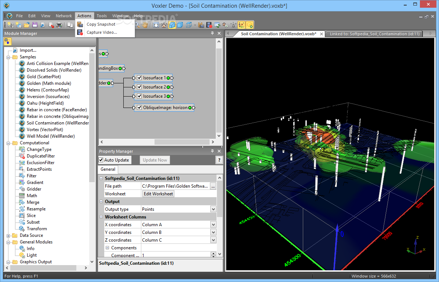Open the Y coordinates column dropdown
The width and height of the screenshot is (439, 282).
213,232
